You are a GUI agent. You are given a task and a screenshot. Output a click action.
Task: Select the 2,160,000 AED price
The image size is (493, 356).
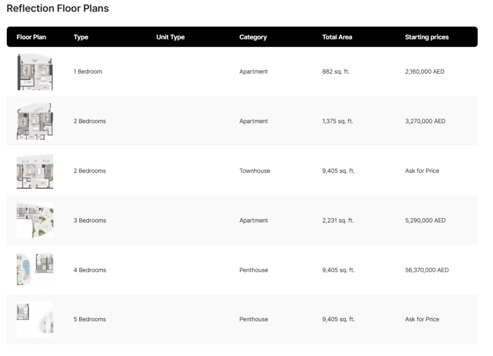coord(425,72)
